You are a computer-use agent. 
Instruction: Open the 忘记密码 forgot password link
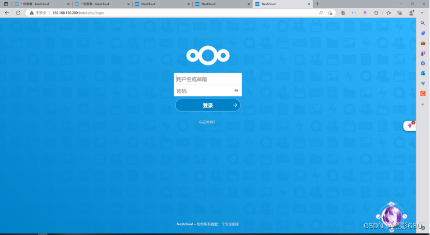point(207,122)
